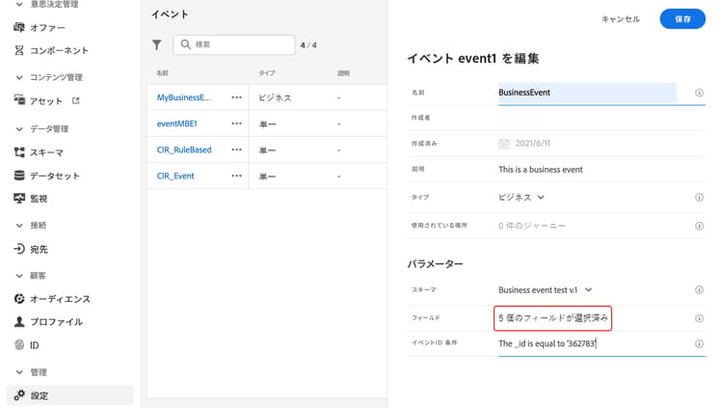Open the スキーマ (Schemas) sidebar item
Viewport: 723px width, 408px height.
39,152
